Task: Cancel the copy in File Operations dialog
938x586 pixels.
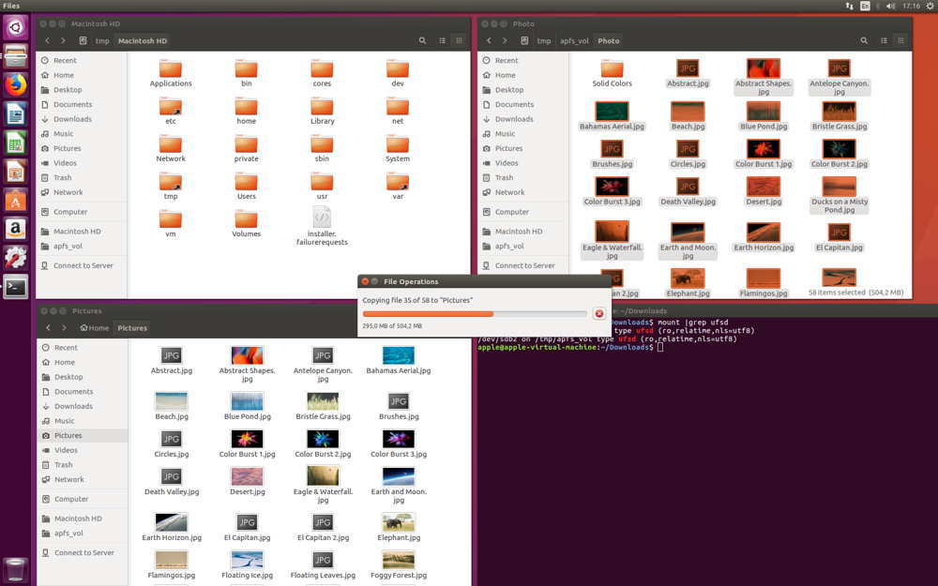Action: 599,313
